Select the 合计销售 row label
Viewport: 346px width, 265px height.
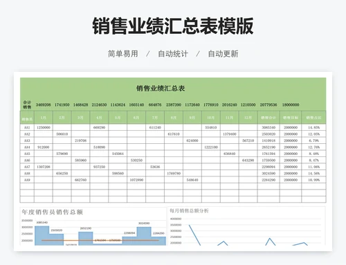click(27, 104)
